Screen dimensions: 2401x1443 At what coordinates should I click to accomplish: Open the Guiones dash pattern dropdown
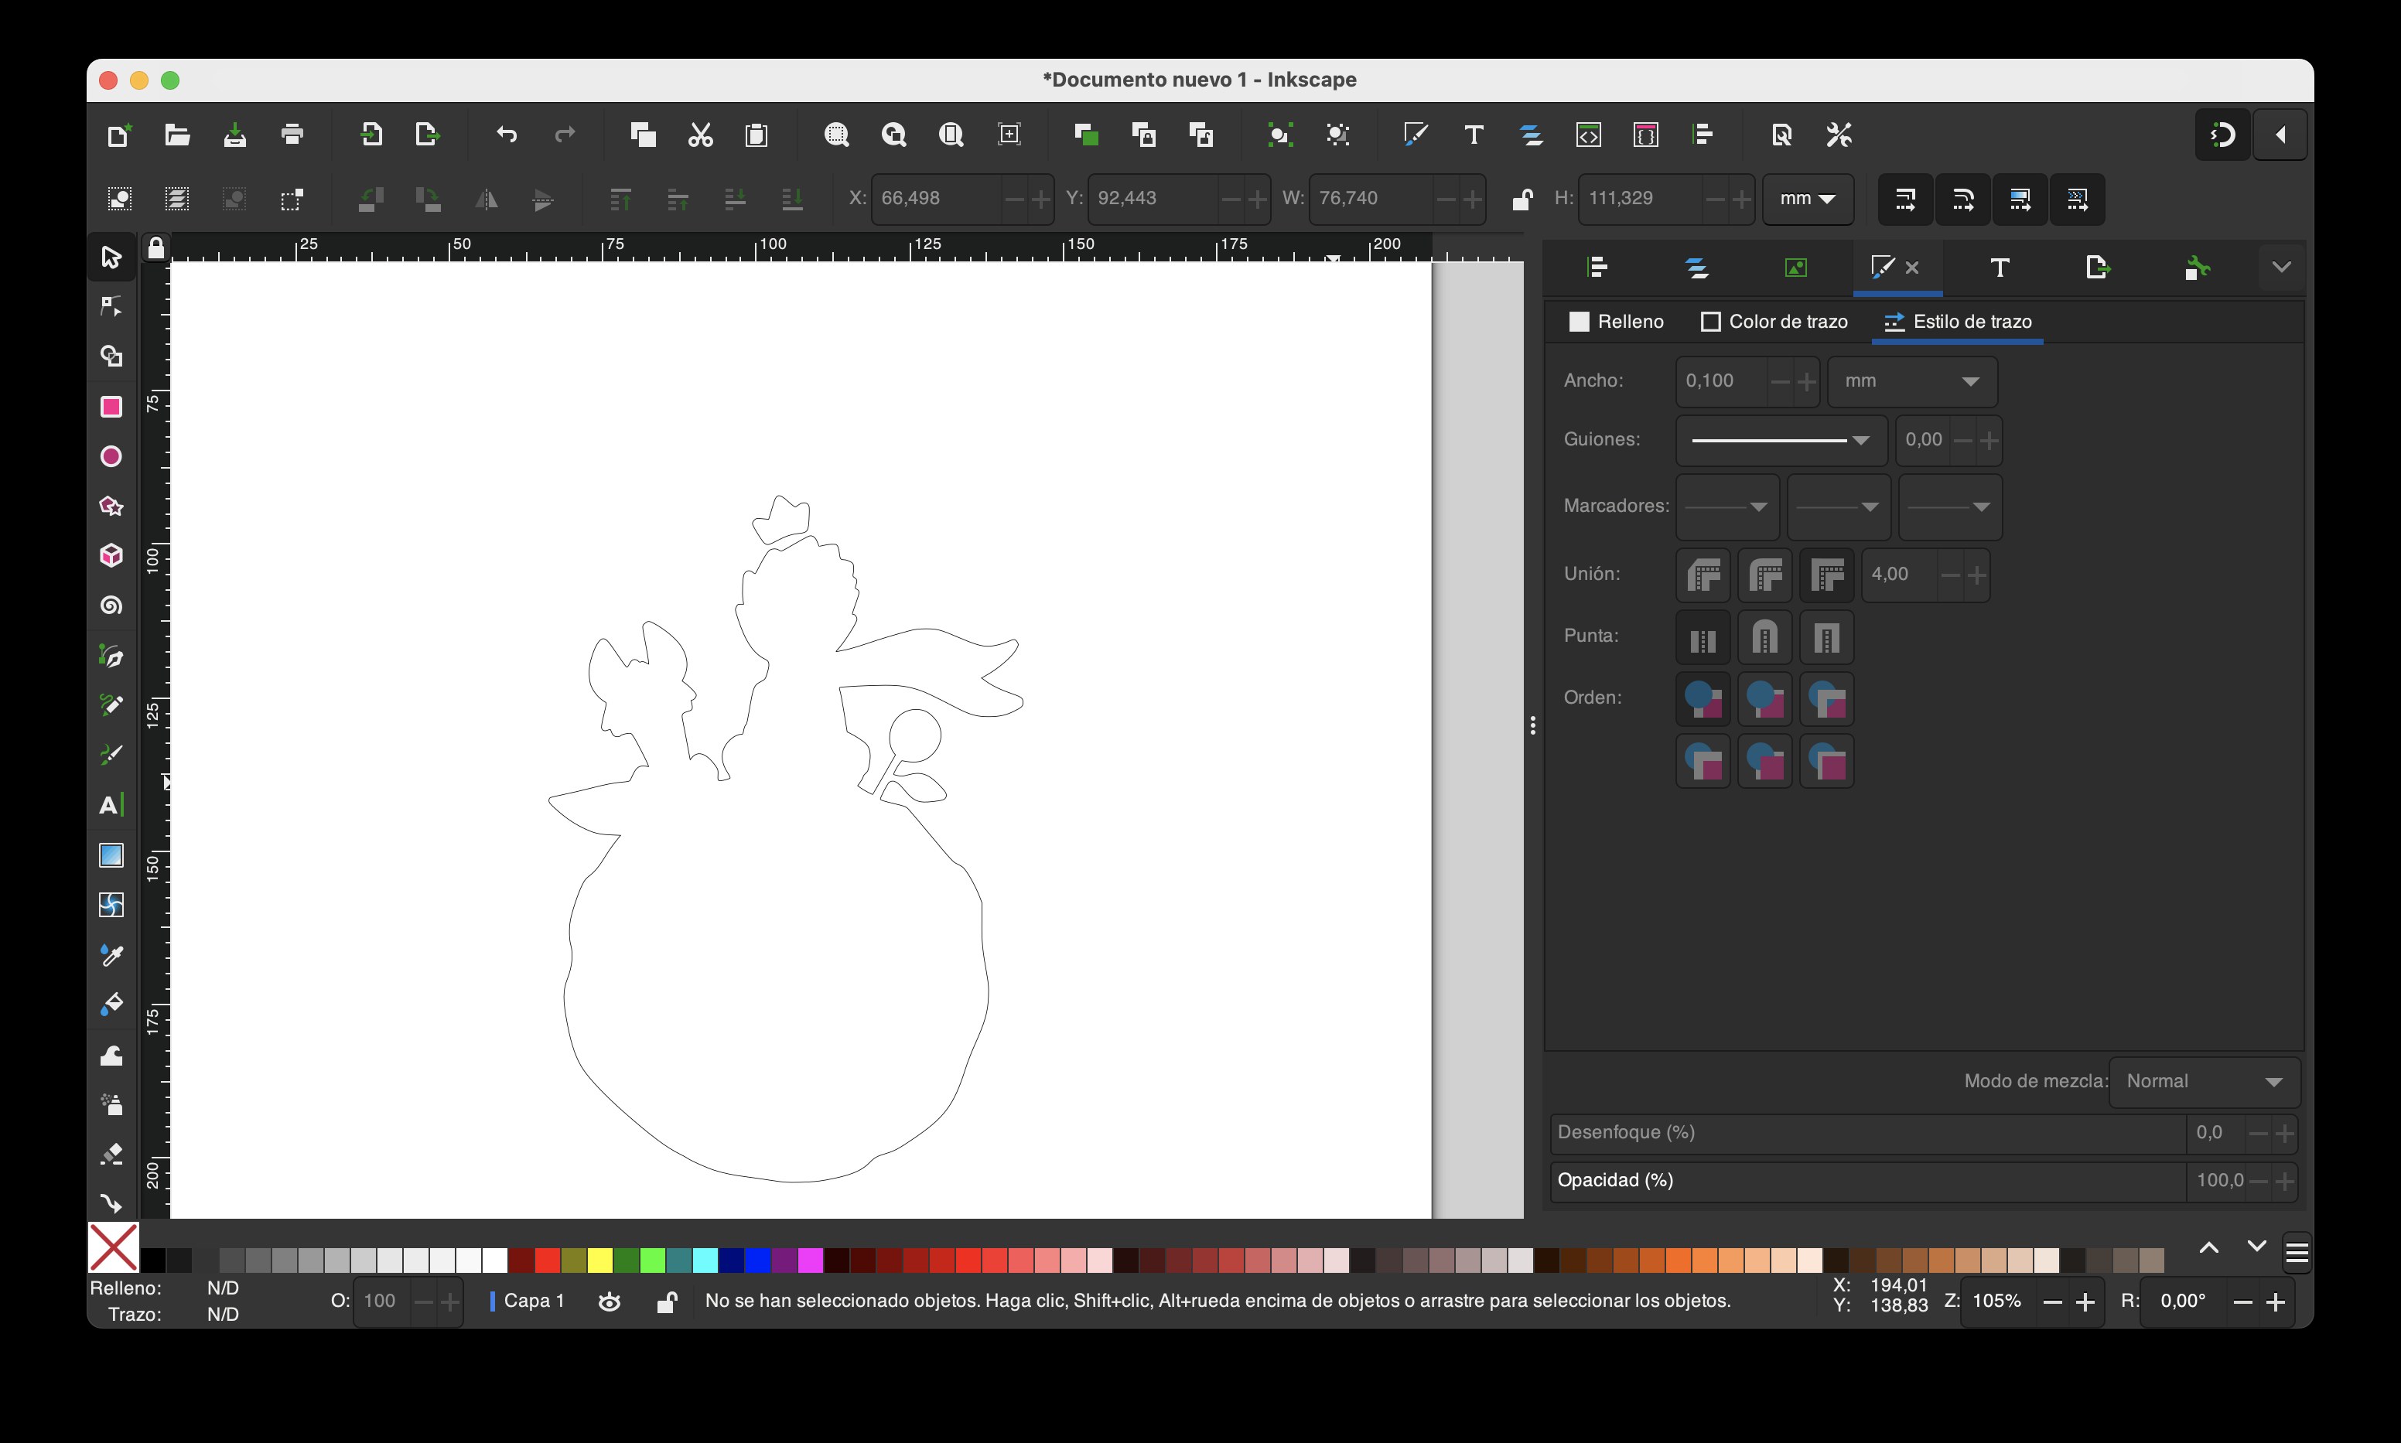pyautogui.click(x=1781, y=441)
